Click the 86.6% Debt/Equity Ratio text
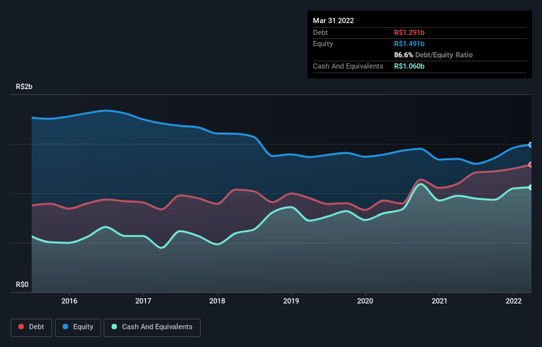 tap(433, 55)
